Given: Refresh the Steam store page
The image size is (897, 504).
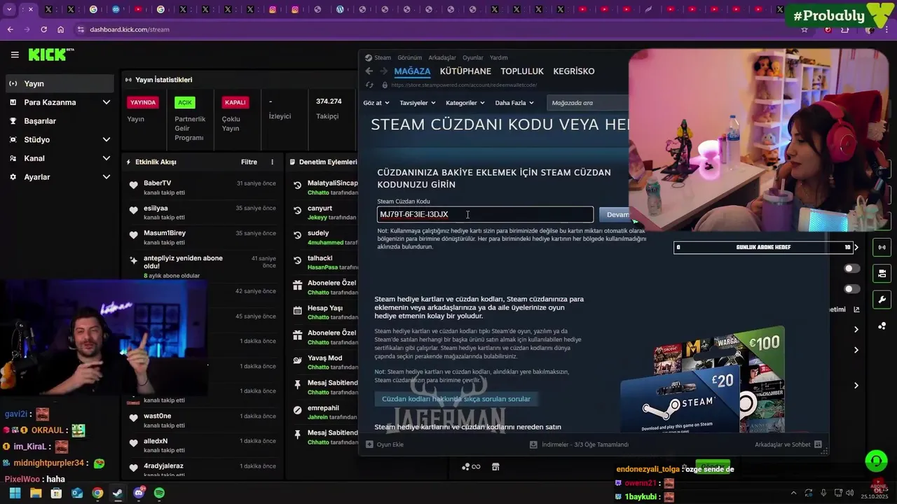Looking at the screenshot, I should (x=369, y=85).
